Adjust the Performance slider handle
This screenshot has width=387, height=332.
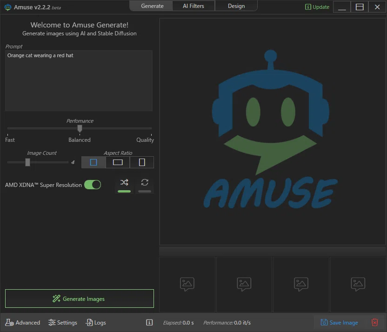pos(80,128)
